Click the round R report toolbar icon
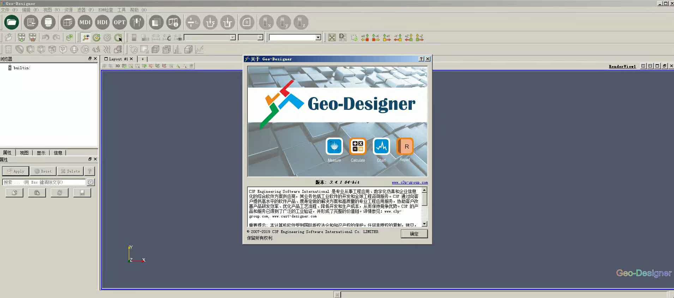This screenshot has width=674, height=298. pos(247,22)
